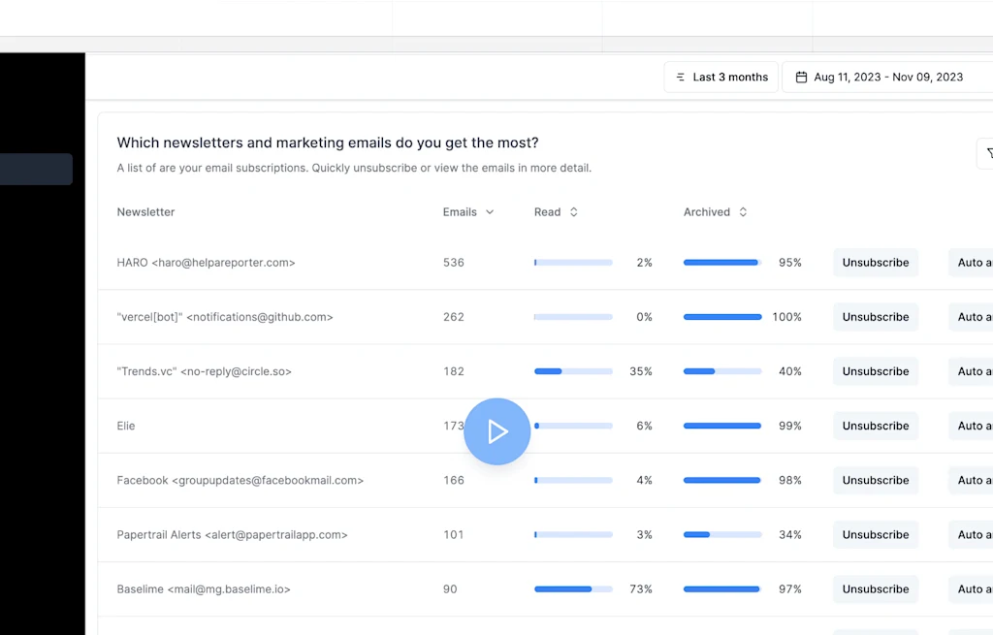Click HARO <haro@helpareporter.com> sender name
993x635 pixels.
[206, 262]
